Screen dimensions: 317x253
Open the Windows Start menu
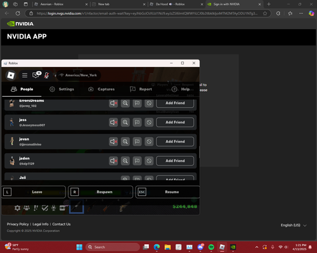tap(79, 247)
